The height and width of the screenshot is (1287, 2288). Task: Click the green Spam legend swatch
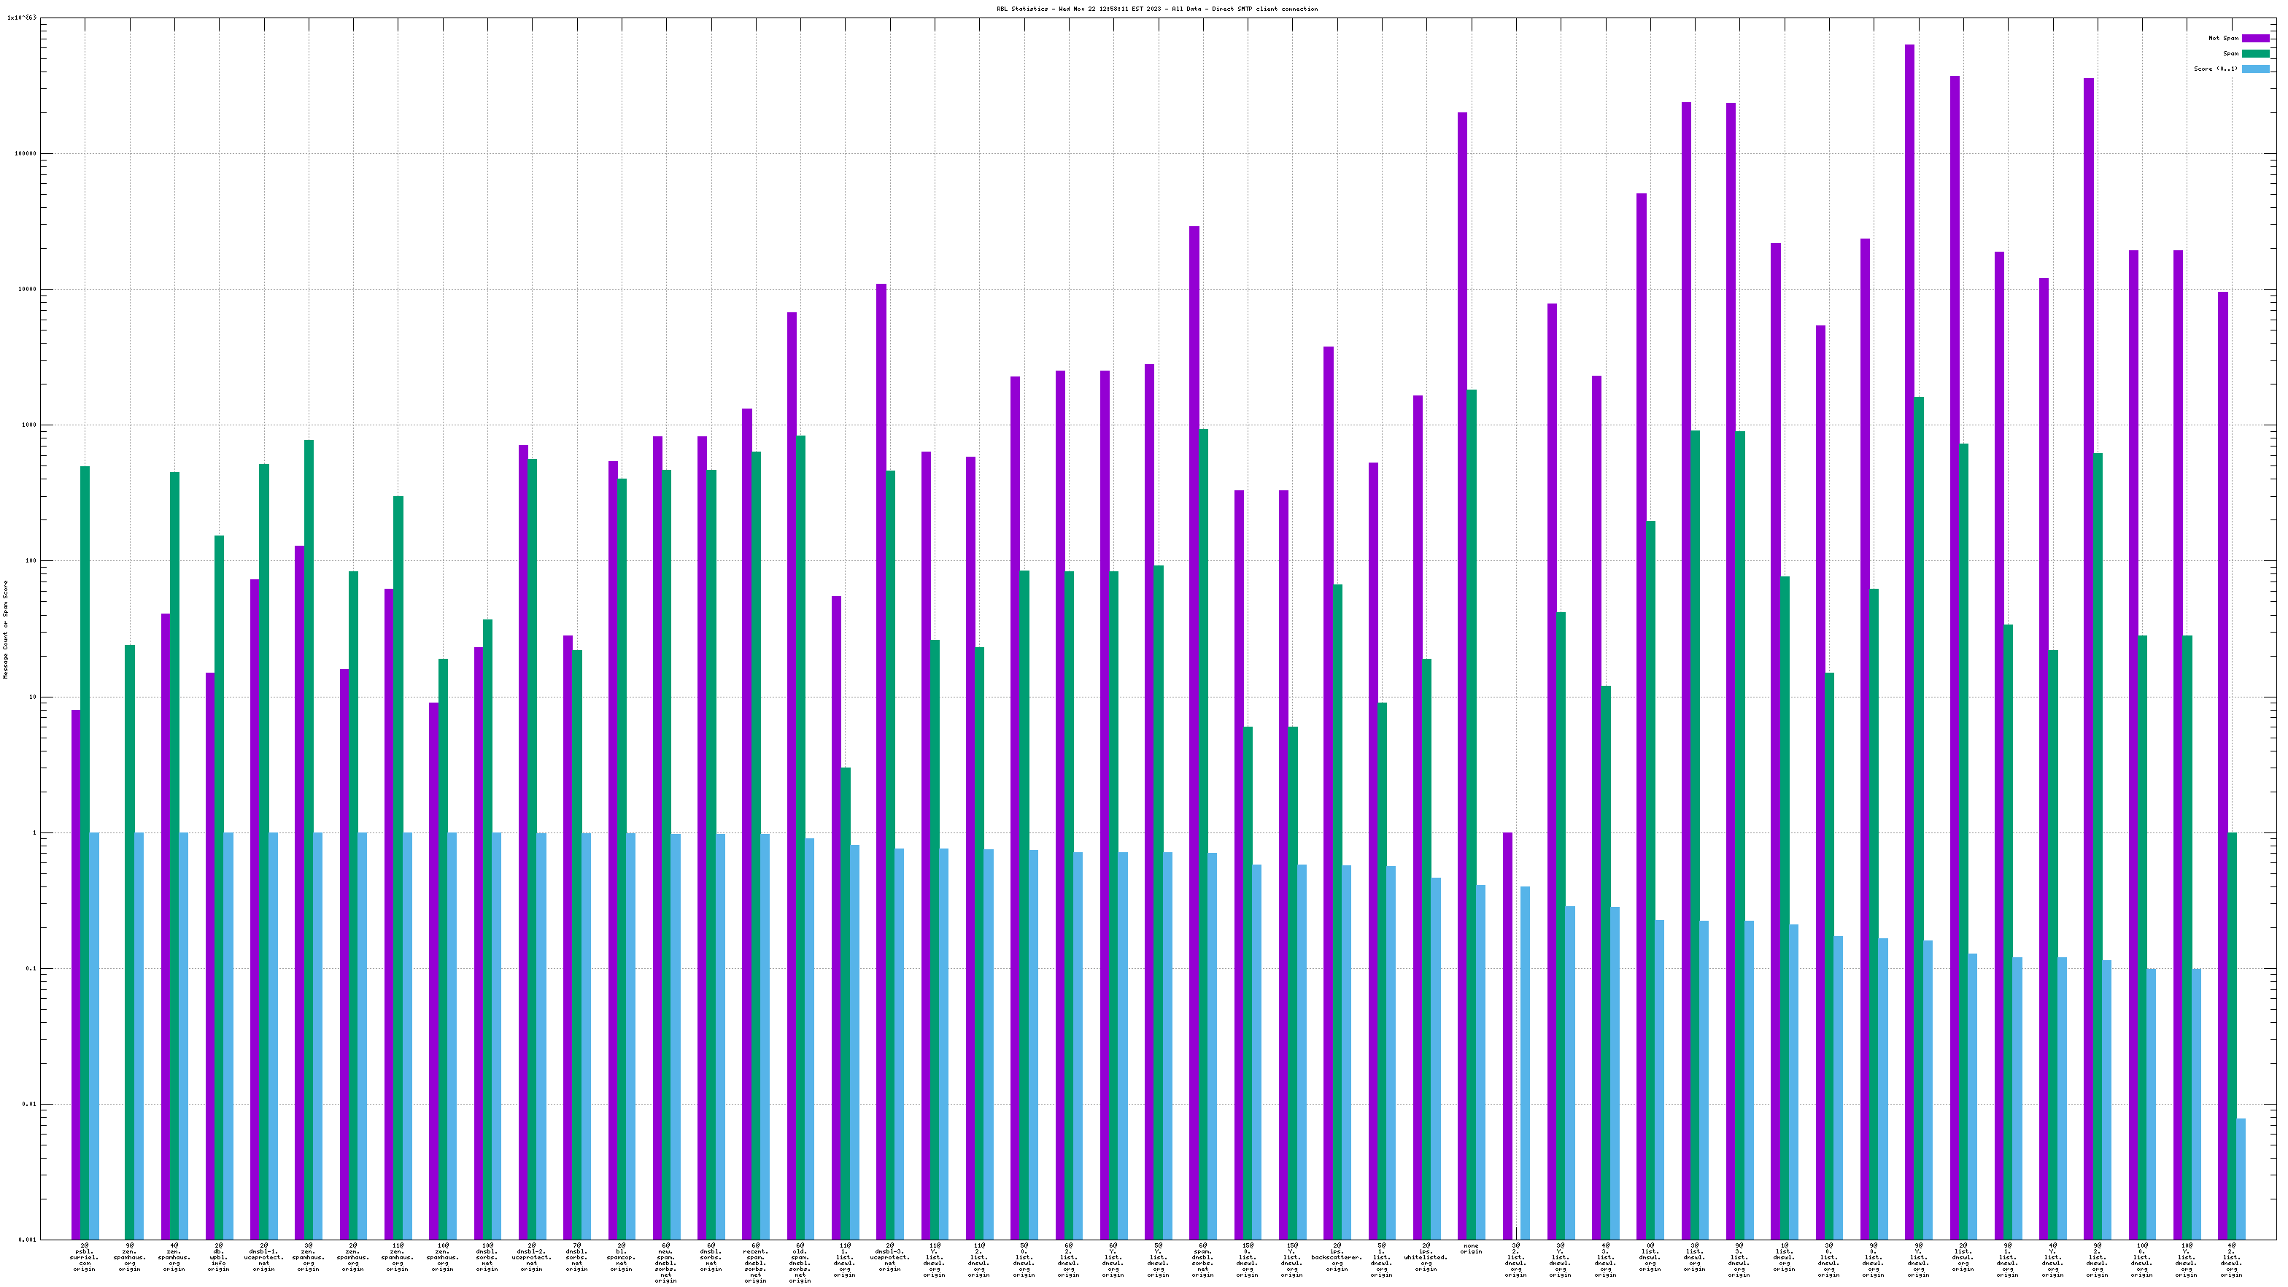2255,53
